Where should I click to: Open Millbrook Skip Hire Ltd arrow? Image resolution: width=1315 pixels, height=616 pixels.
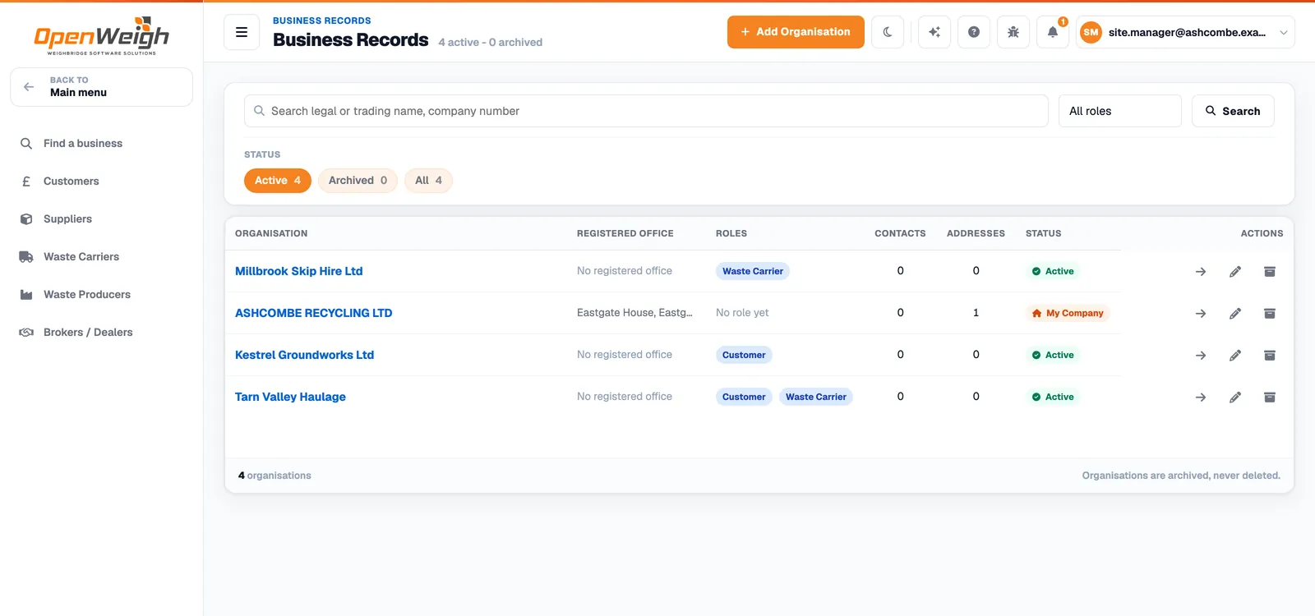tap(1201, 271)
